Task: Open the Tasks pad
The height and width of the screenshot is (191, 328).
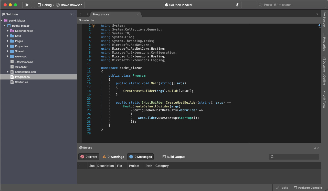Action: point(282,188)
